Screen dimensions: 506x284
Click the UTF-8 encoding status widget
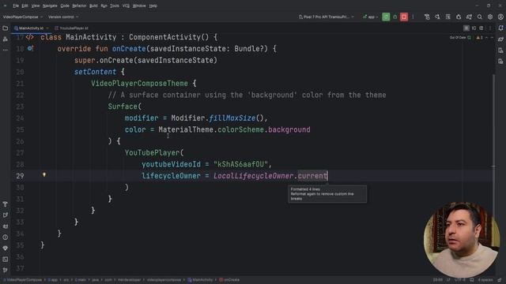click(460, 280)
